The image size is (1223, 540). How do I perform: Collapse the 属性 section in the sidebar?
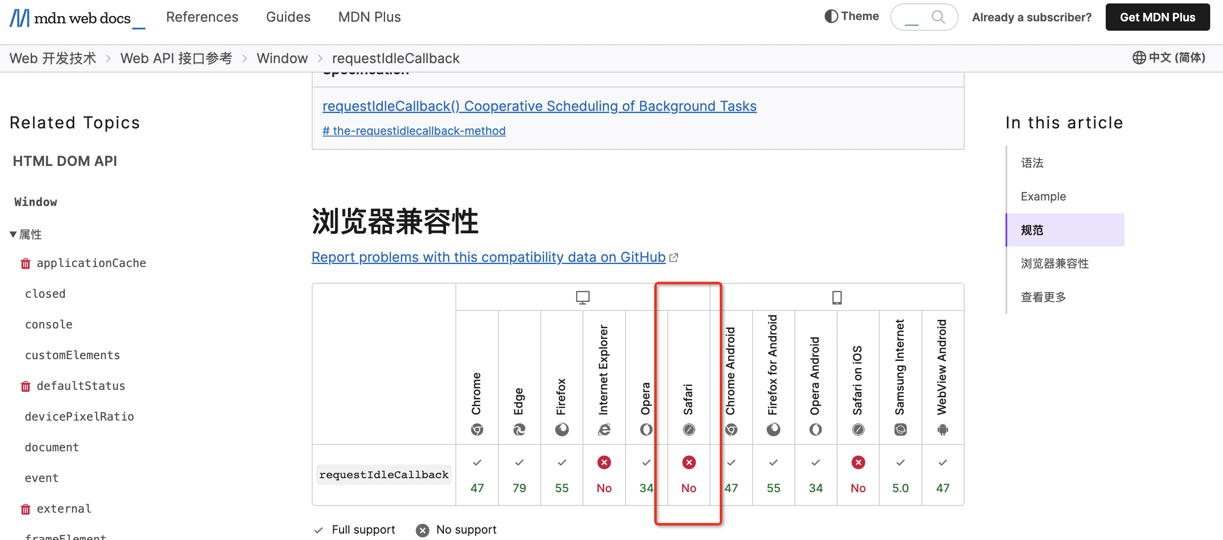point(12,234)
